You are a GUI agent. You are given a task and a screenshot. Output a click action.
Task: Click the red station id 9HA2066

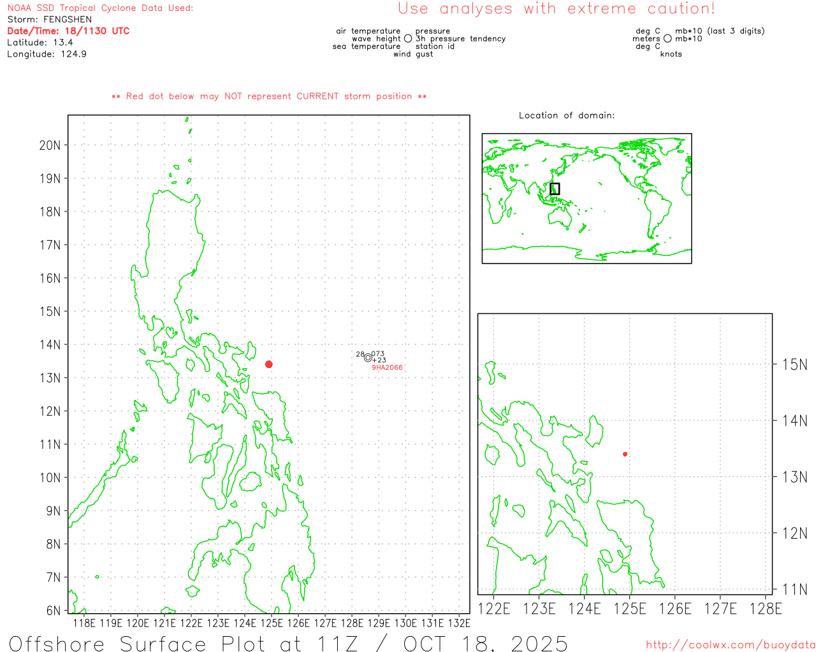[387, 367]
